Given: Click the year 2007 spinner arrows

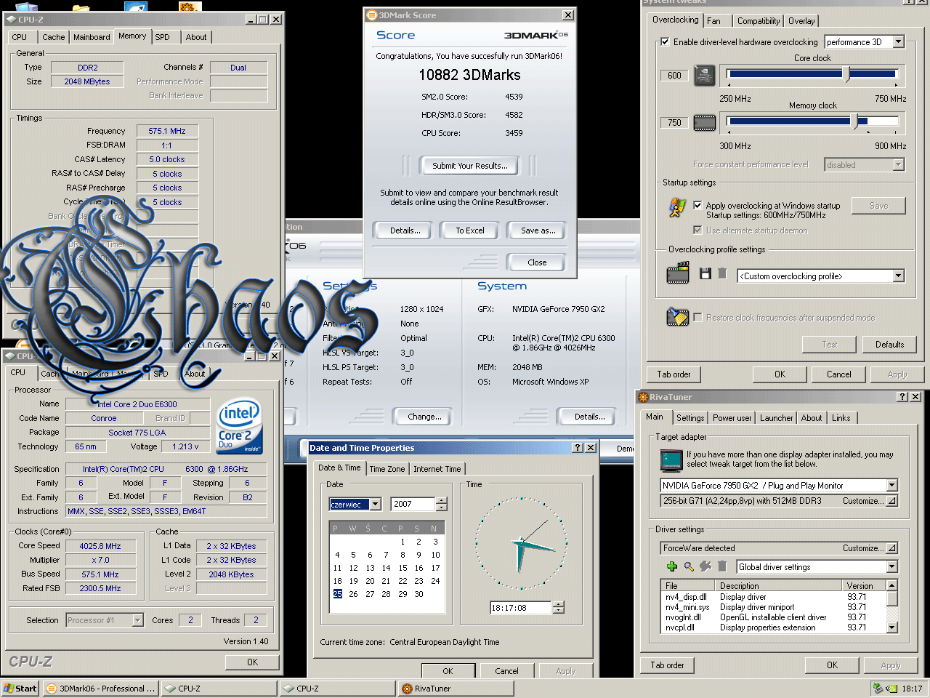Looking at the screenshot, I should pos(441,504).
